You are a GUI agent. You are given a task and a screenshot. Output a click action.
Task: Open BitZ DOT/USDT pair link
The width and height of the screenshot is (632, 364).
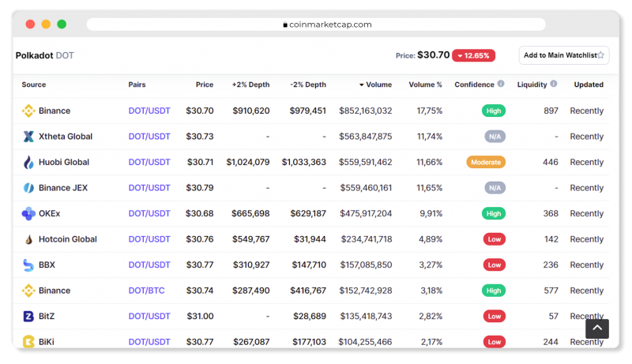pyautogui.click(x=149, y=316)
